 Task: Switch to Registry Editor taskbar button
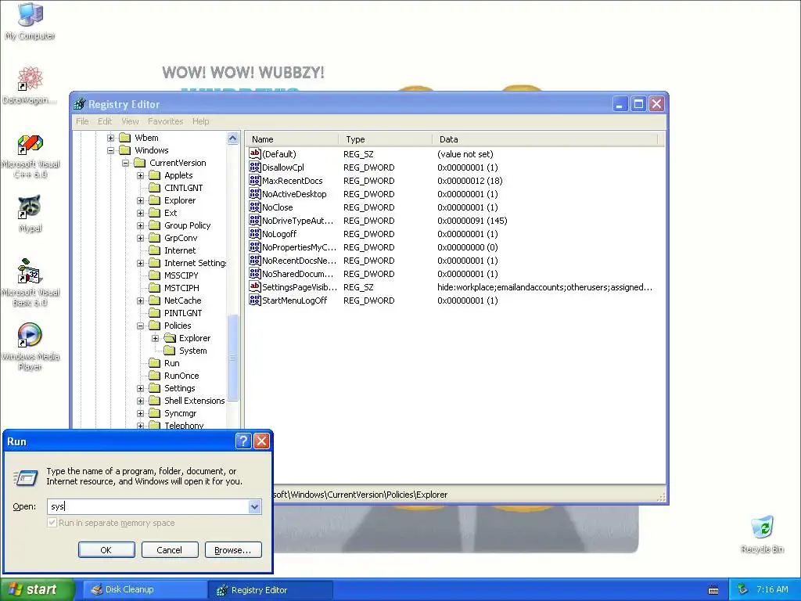(271, 590)
